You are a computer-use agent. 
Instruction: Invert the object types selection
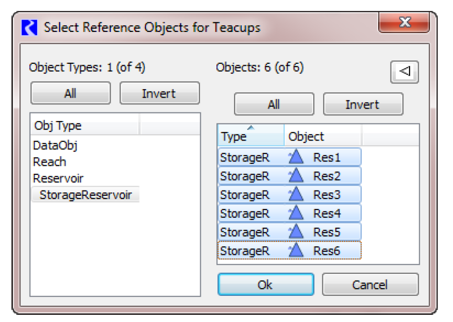159,93
